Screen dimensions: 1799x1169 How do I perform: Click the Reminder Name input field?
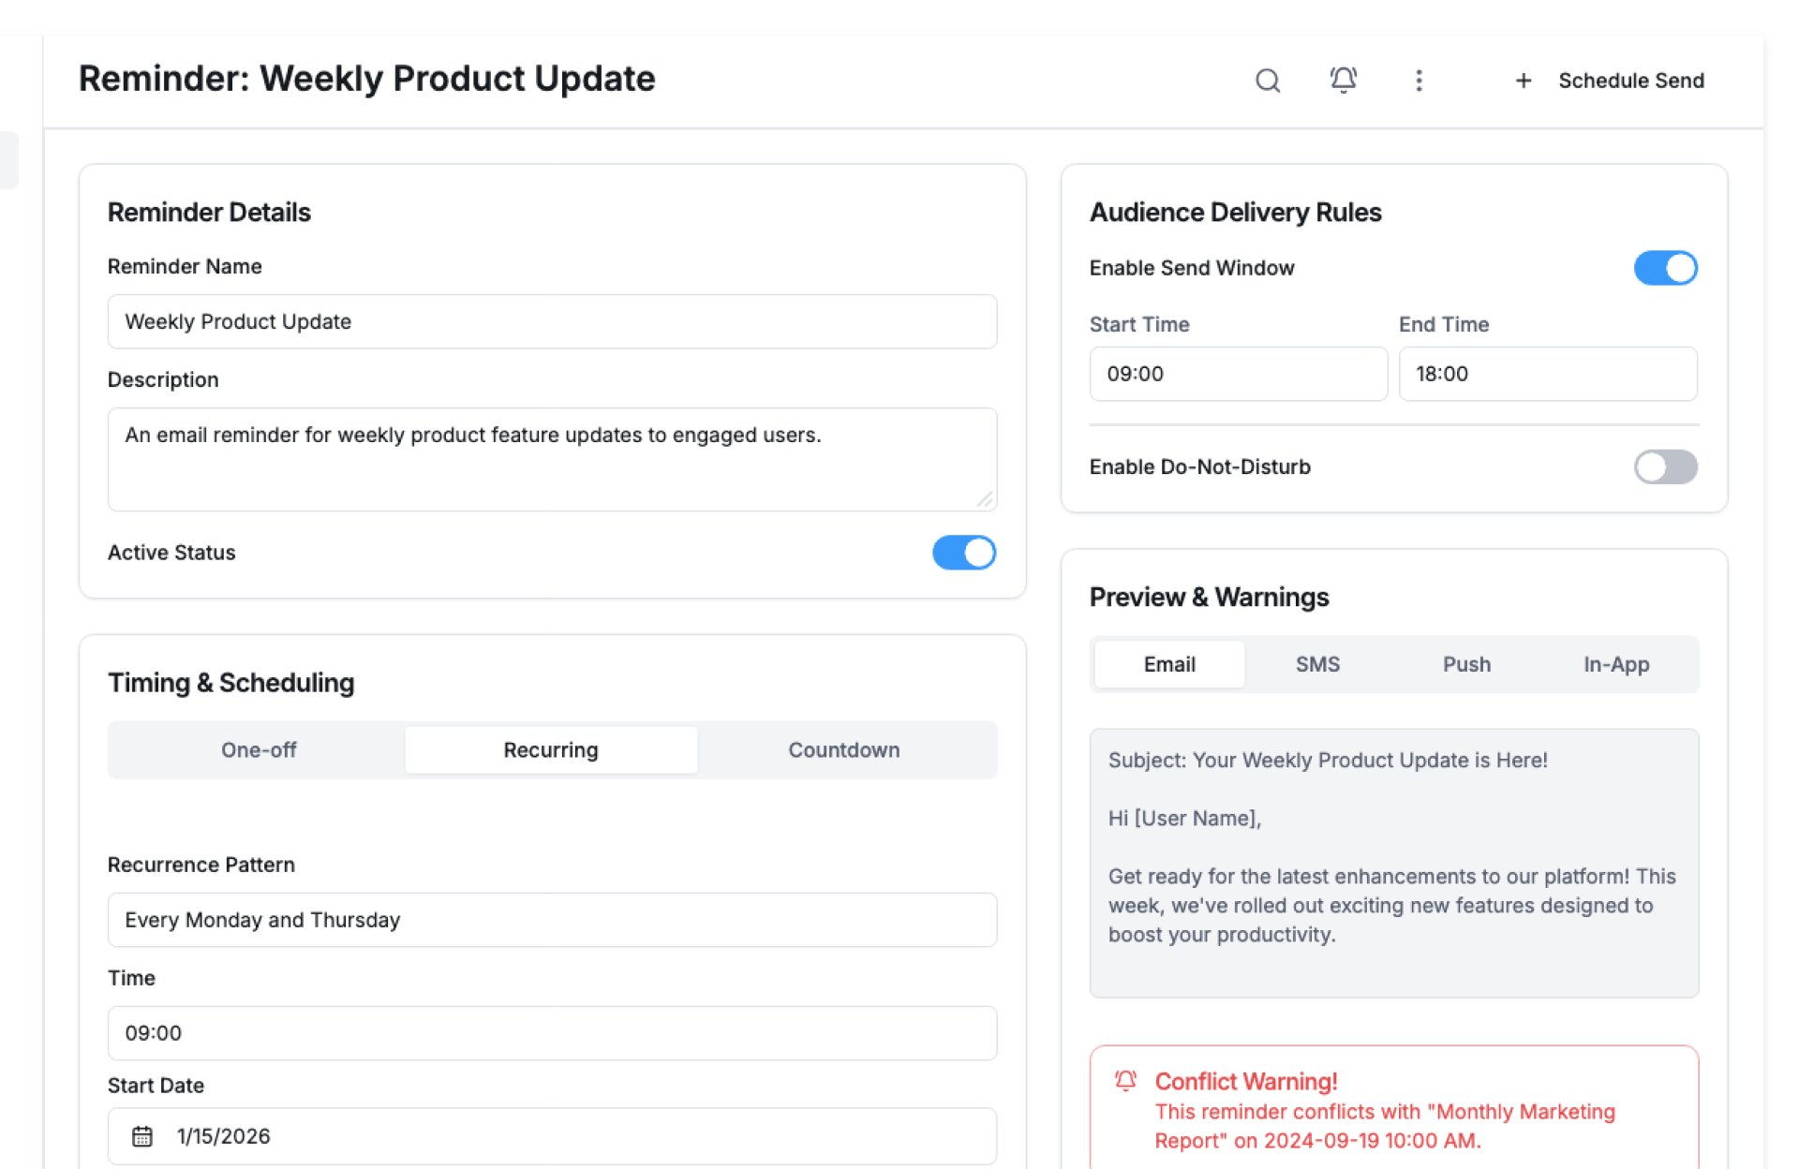coord(552,321)
